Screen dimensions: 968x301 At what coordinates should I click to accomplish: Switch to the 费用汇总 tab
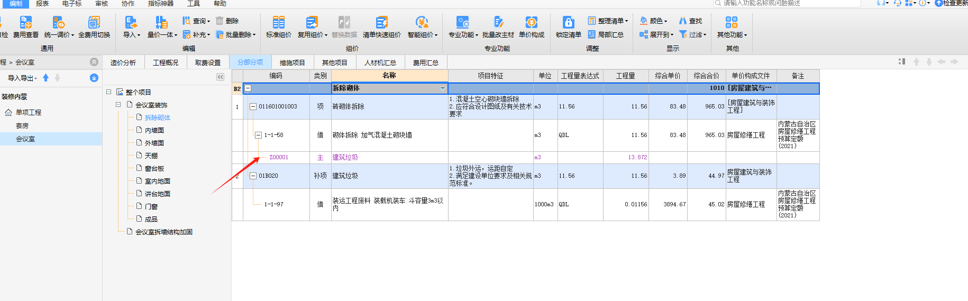click(x=426, y=62)
